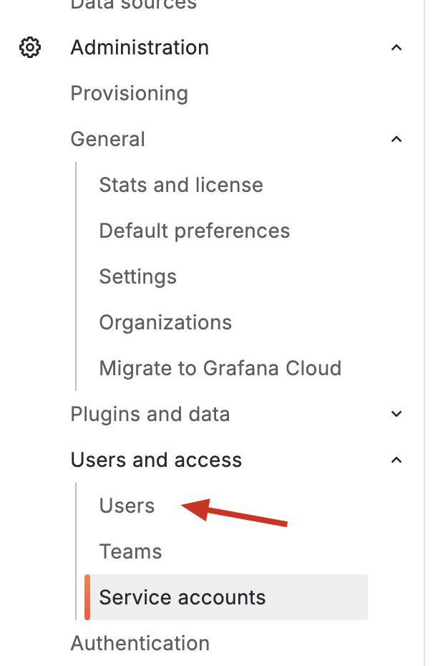The width and height of the screenshot is (438, 666).
Task: Collapse the General section chevron
Action: tap(396, 139)
